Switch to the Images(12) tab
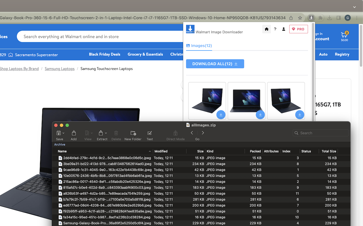 [x=199, y=45]
